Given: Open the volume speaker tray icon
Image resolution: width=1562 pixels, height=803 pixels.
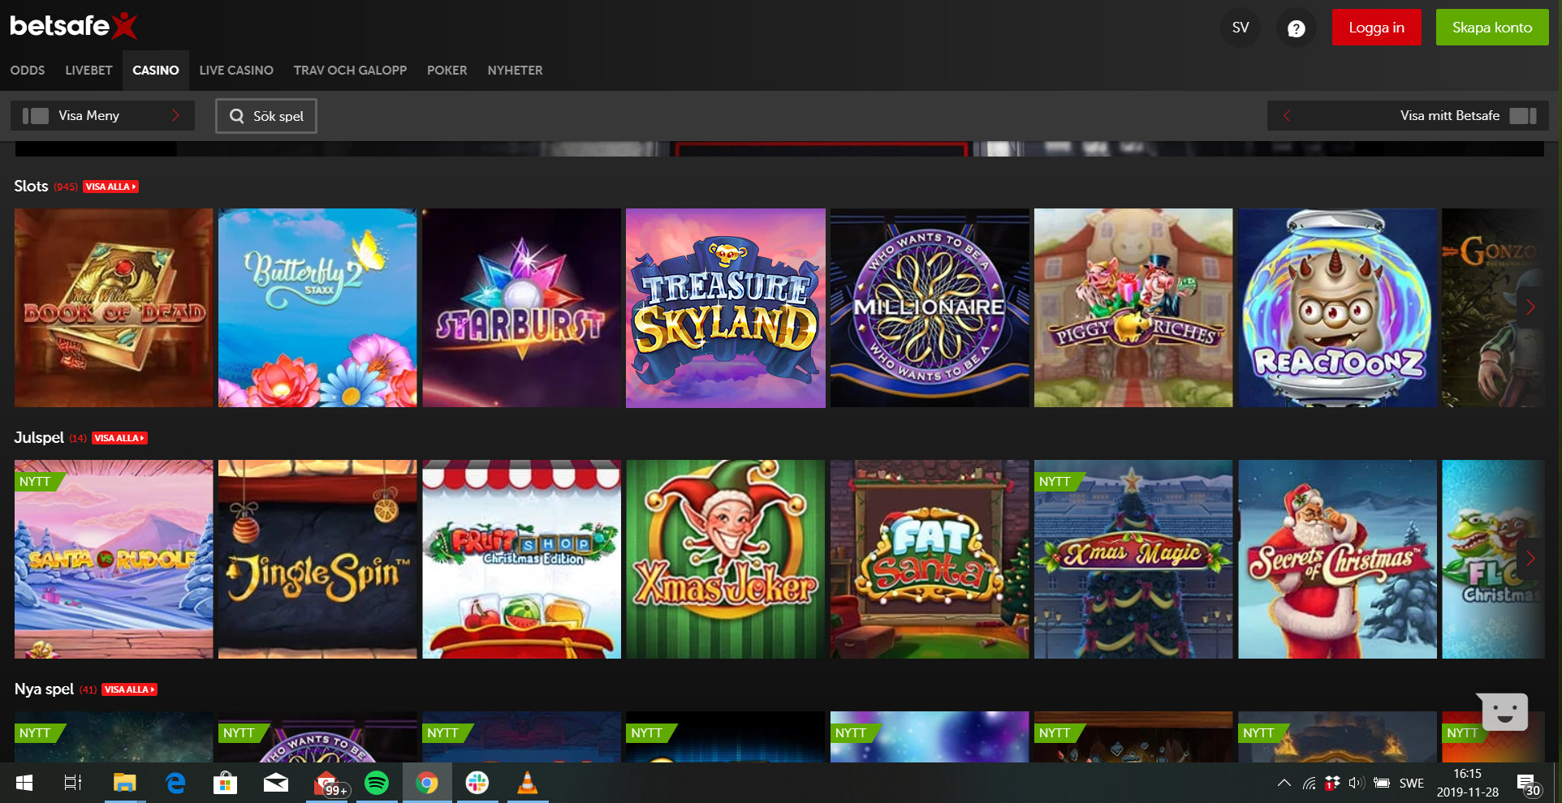Looking at the screenshot, I should (x=1356, y=783).
